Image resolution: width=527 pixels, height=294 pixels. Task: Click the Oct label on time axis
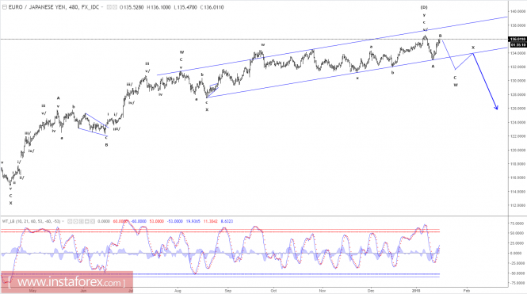[x=273, y=291]
